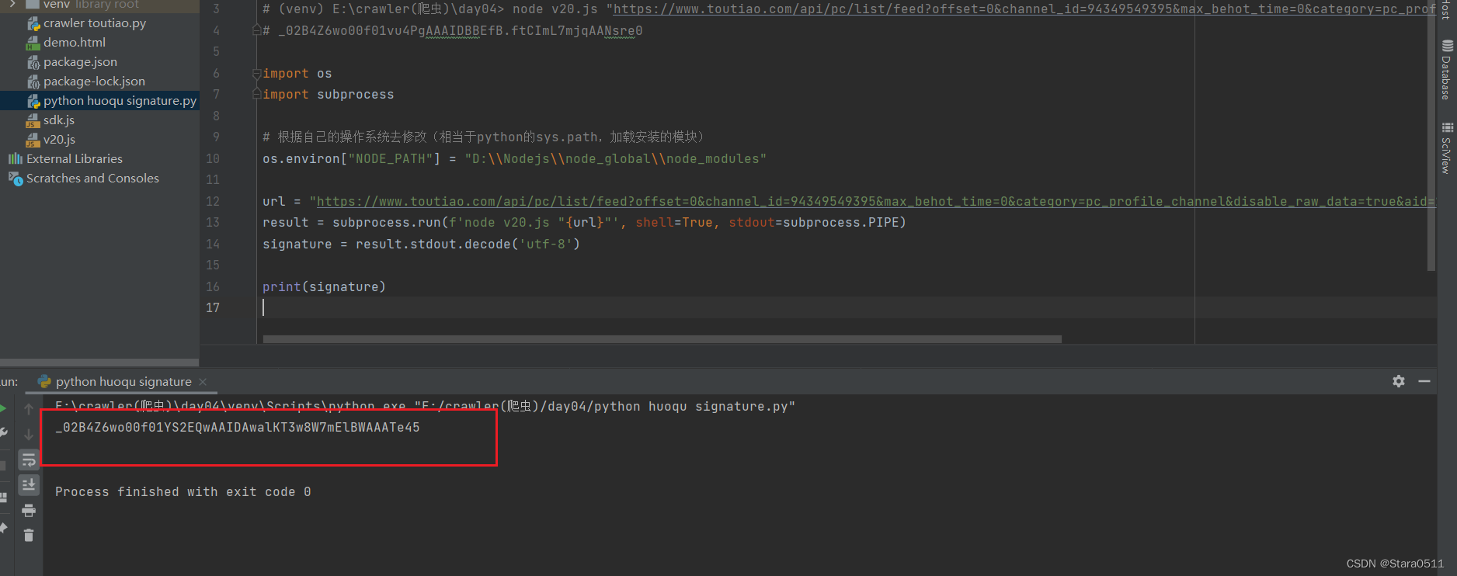The width and height of the screenshot is (1457, 576).
Task: Click the print(signature) statement
Action: 324,287
